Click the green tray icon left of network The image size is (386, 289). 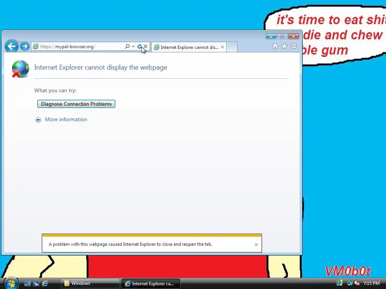tap(340, 283)
